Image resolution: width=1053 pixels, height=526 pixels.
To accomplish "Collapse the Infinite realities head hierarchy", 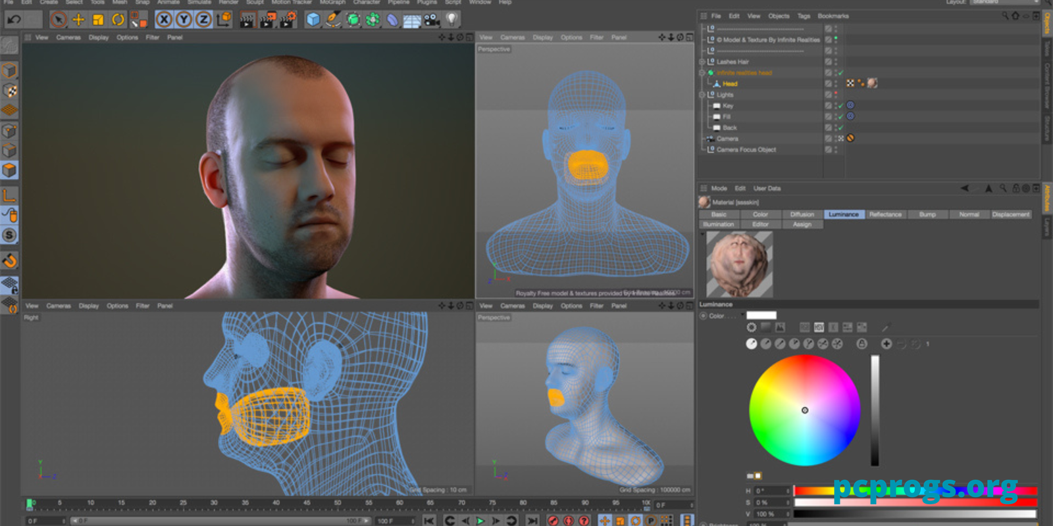I will (702, 72).
